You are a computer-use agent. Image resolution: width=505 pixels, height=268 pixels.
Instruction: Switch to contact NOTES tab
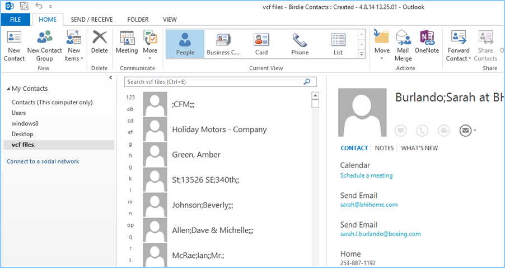(384, 148)
